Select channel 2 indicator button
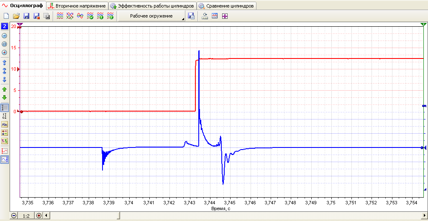The image size is (428, 221). point(4,26)
